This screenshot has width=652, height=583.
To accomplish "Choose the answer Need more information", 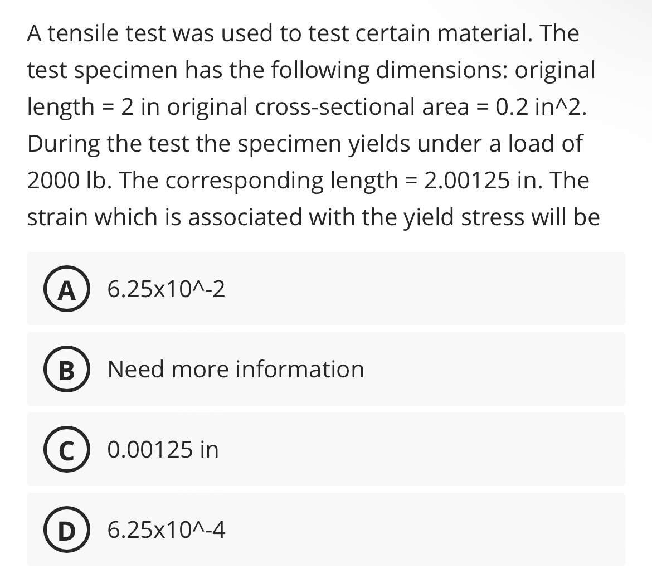I will point(236,369).
